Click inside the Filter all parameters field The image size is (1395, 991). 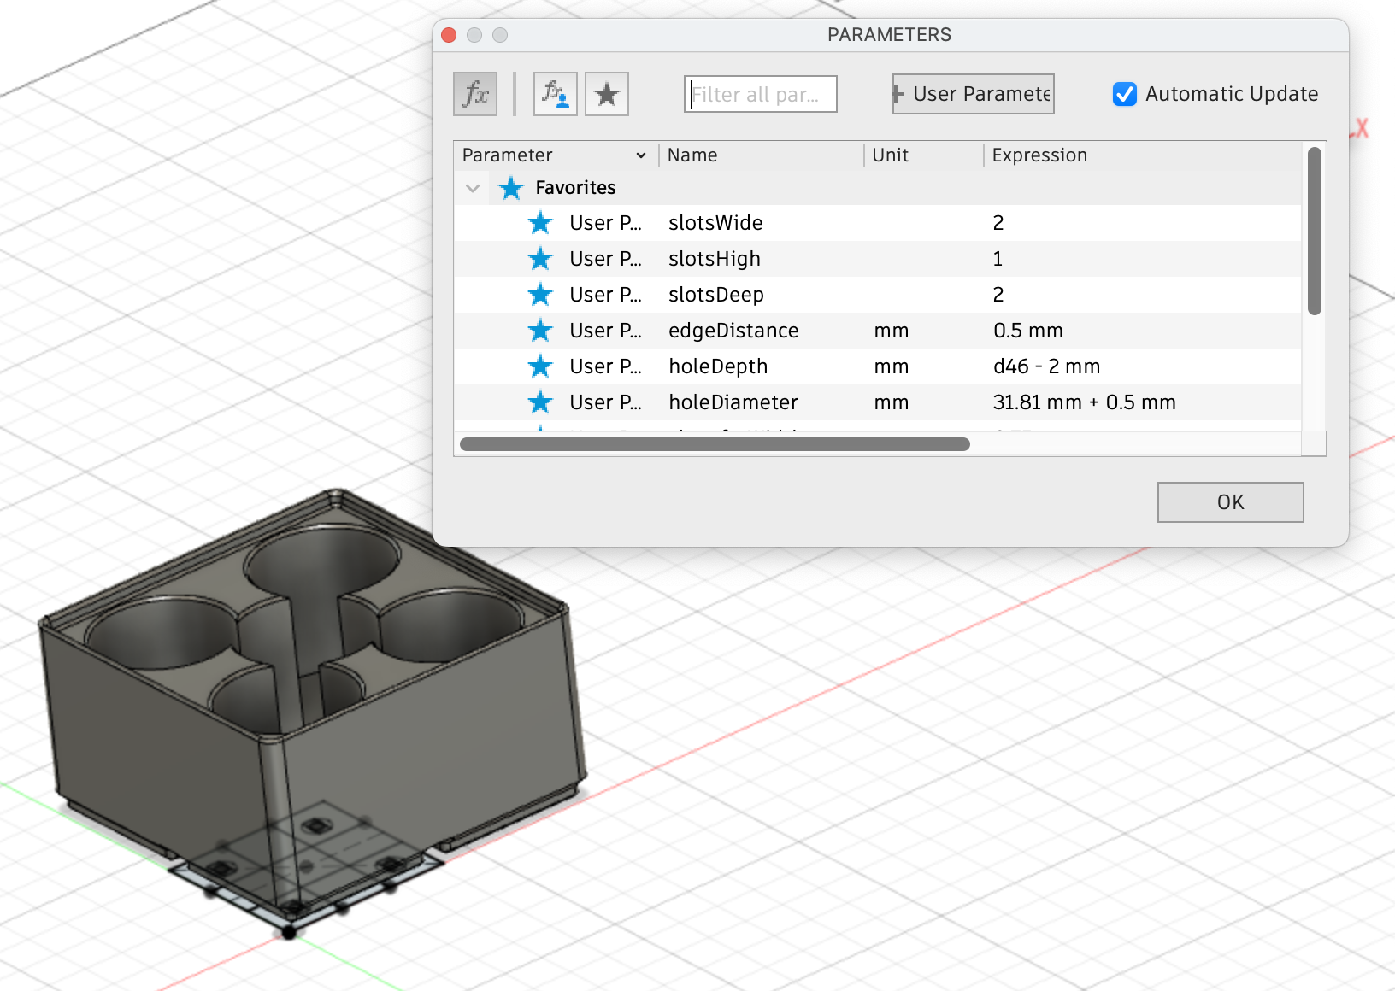[x=759, y=94]
